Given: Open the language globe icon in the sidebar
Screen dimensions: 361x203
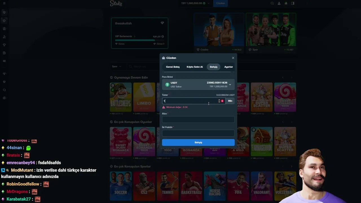Looking at the screenshot, I should (x=4, y=98).
